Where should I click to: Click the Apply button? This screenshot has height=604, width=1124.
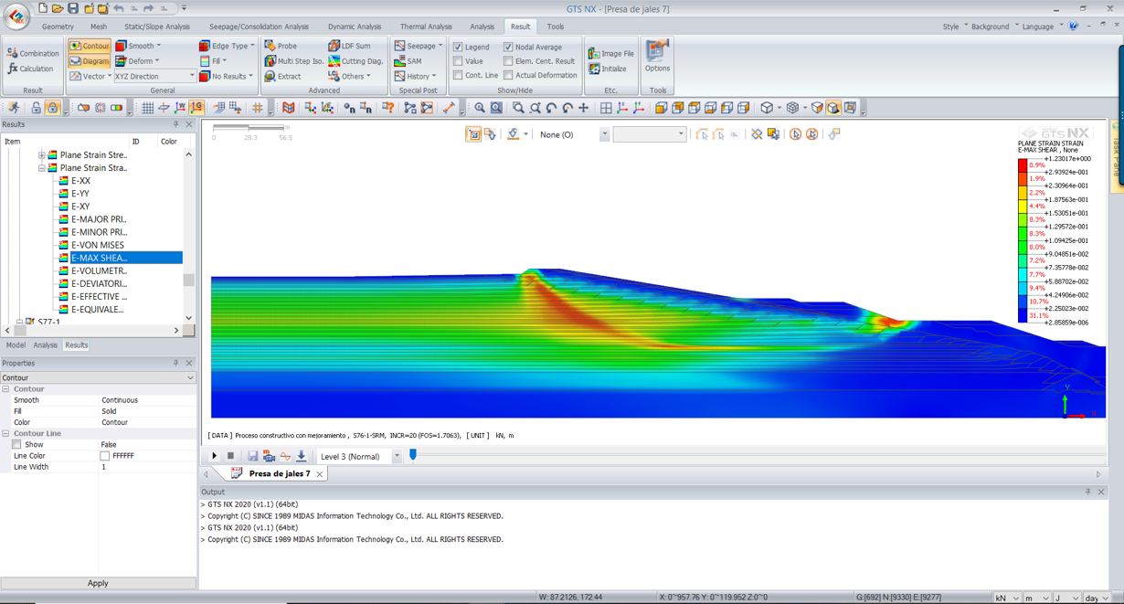98,583
